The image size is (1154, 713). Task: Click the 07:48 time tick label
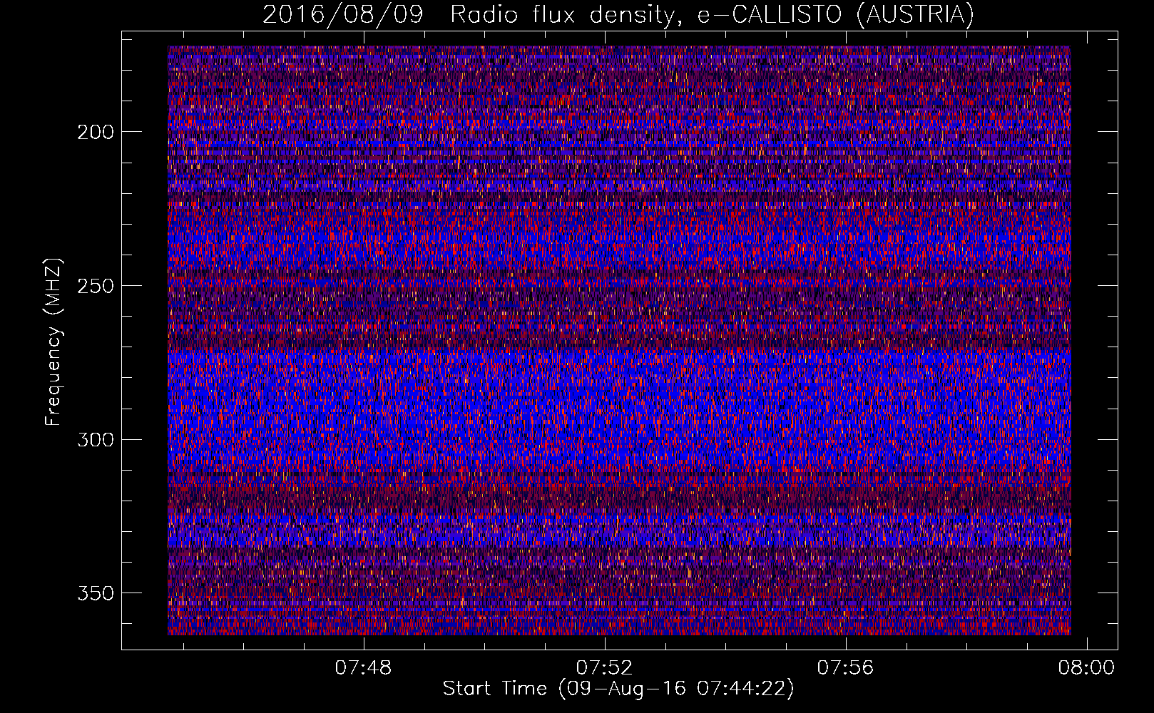364,668
